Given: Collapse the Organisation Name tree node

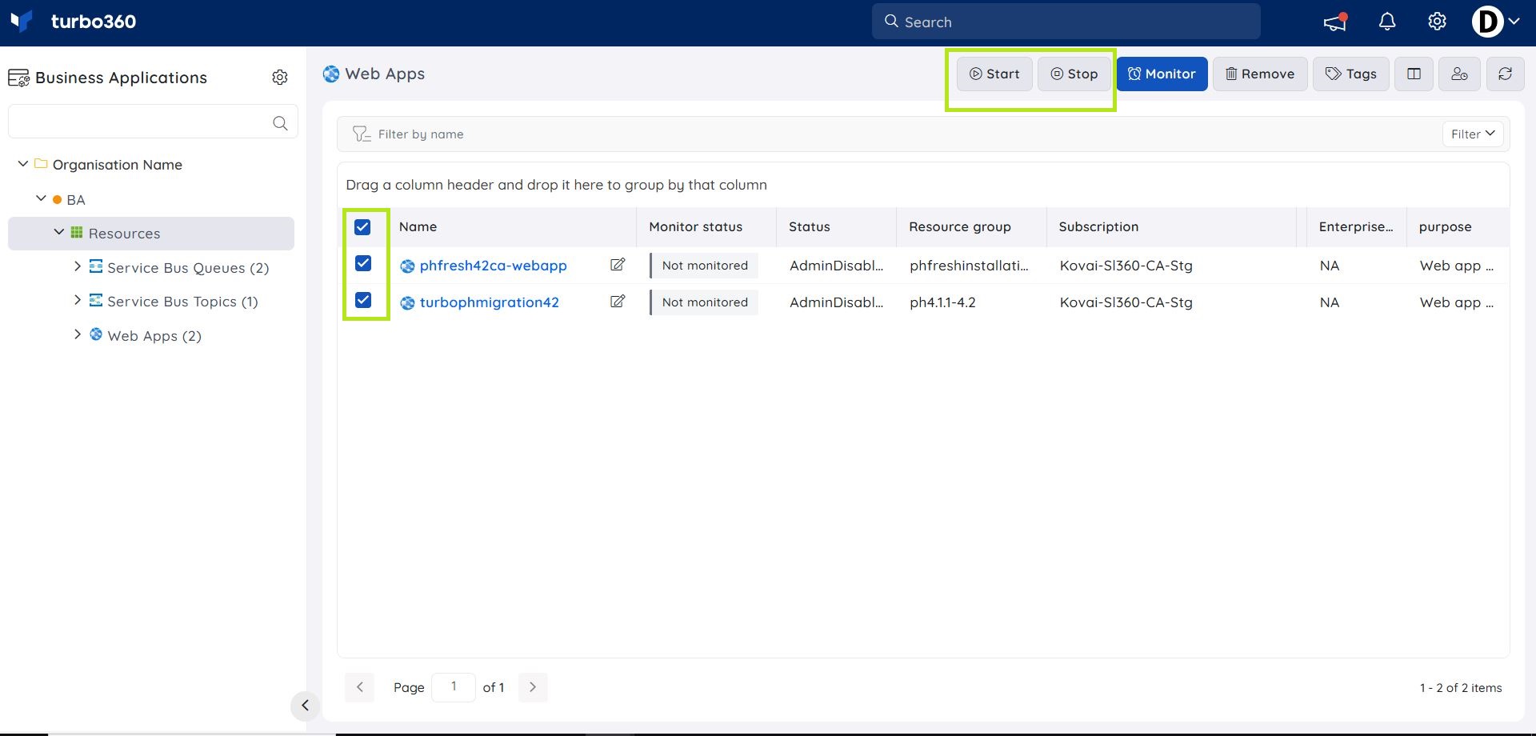Looking at the screenshot, I should pos(23,164).
